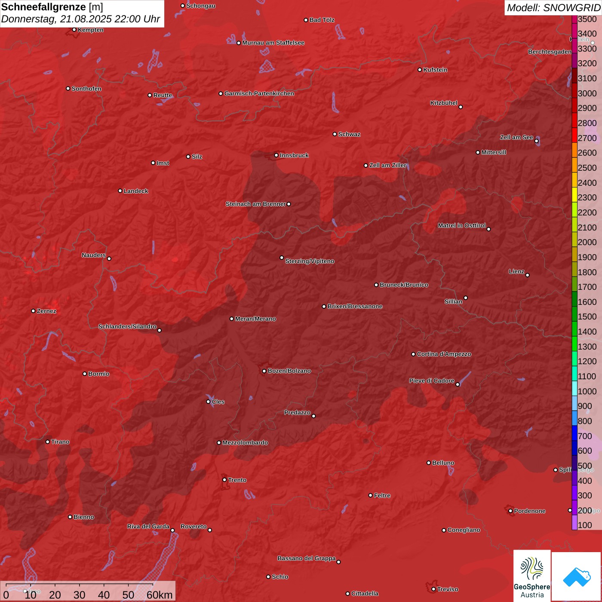Click the Treviso city marker

[433, 589]
